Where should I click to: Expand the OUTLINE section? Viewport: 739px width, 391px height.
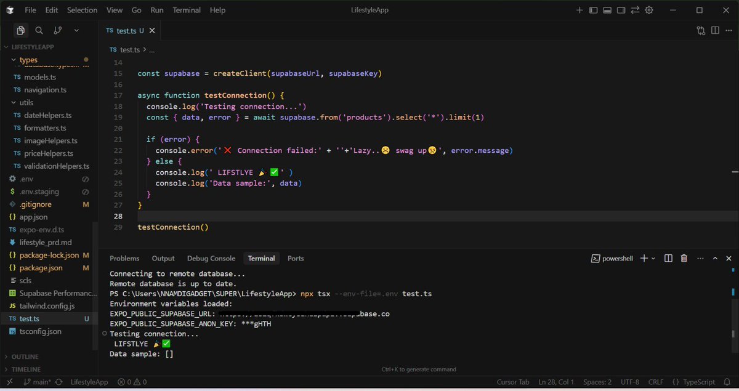pyautogui.click(x=25, y=357)
